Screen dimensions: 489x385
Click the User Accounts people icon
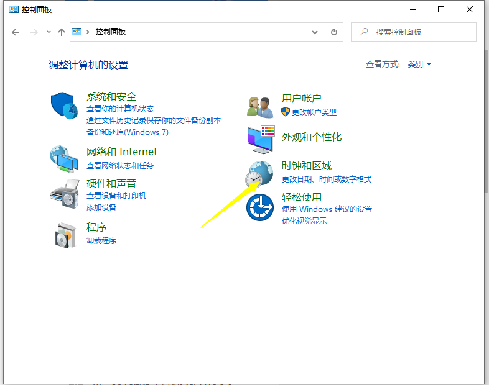[260, 107]
